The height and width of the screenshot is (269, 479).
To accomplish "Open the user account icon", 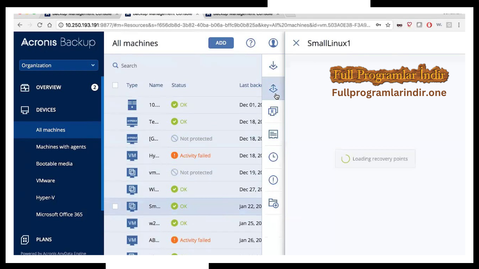I will point(273,43).
